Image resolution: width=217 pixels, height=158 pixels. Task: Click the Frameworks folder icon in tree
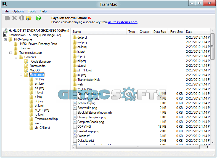click(x=26, y=66)
